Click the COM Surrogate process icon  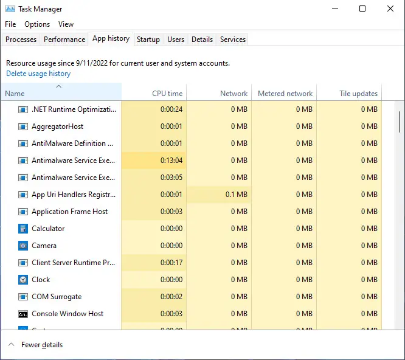(23, 297)
